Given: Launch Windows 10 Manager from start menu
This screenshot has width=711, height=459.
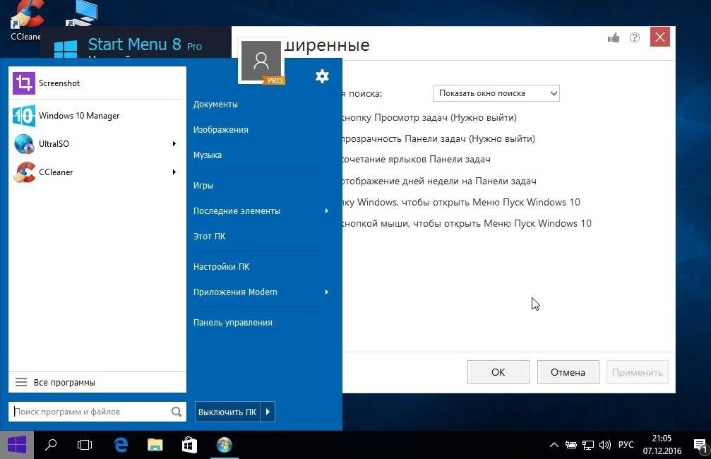Looking at the screenshot, I should pyautogui.click(x=97, y=116).
